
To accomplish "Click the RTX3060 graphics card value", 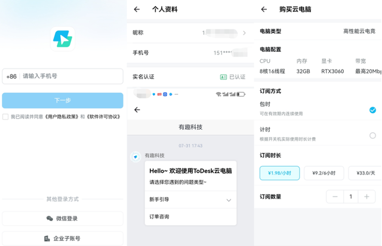I will 332,71.
